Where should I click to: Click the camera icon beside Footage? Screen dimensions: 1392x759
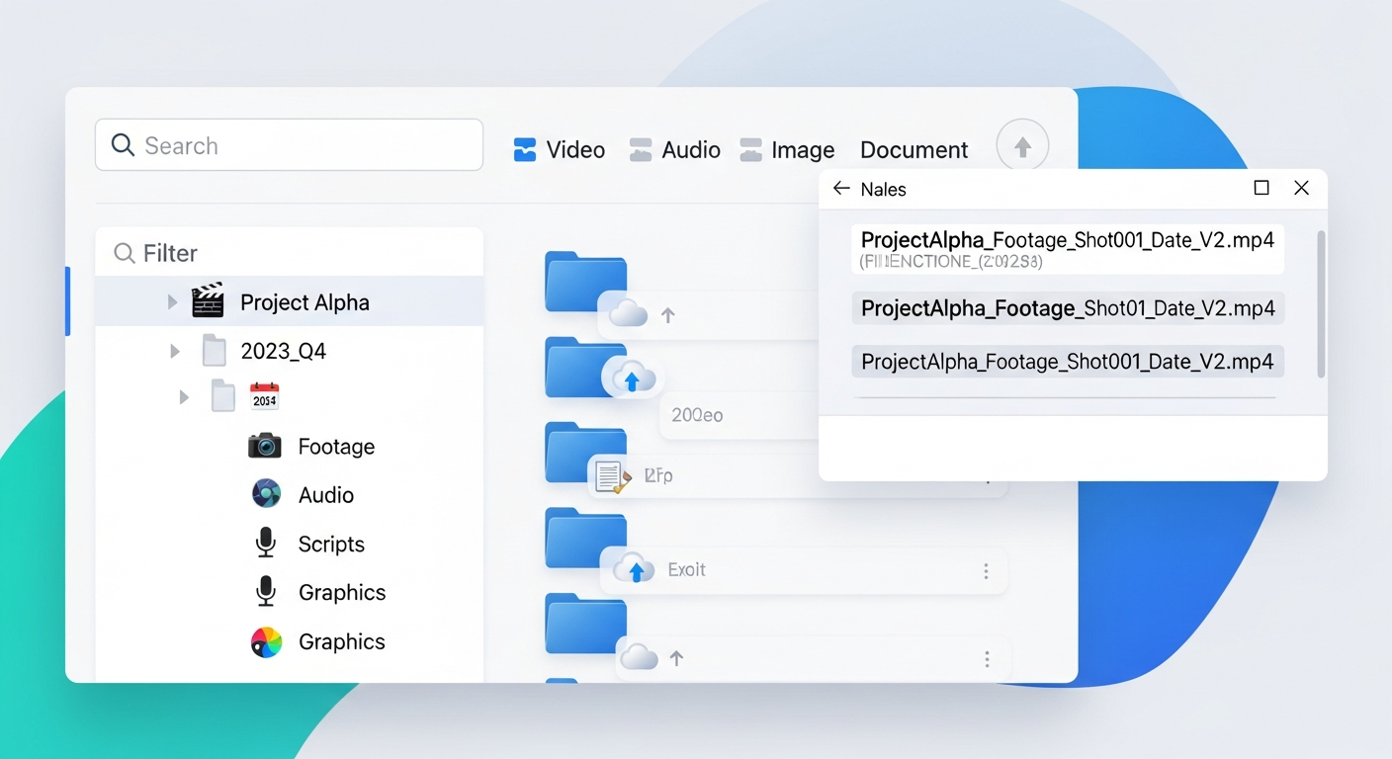point(264,446)
